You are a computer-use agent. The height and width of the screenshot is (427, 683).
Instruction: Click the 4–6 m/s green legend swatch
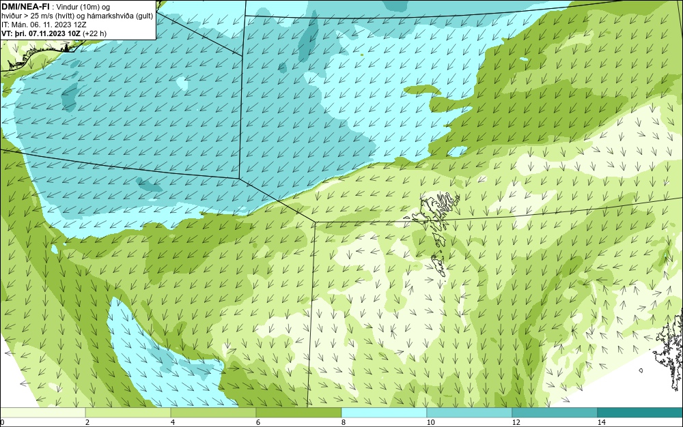point(213,413)
